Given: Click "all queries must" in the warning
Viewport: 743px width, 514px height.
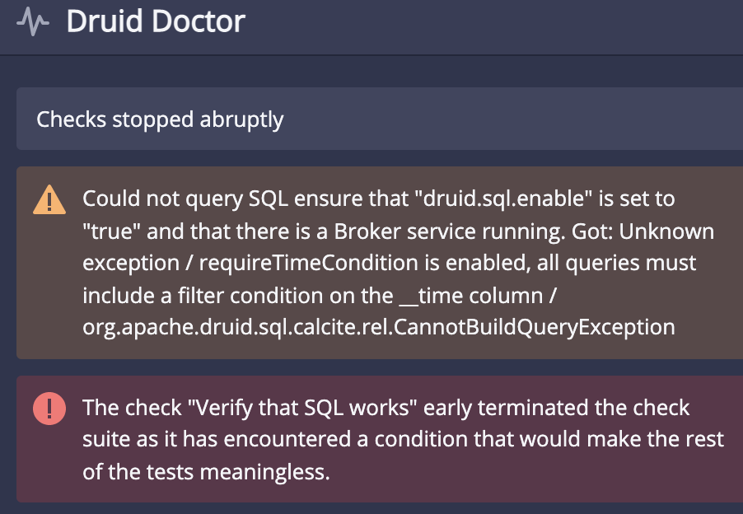Looking at the screenshot, I should 624,263.
